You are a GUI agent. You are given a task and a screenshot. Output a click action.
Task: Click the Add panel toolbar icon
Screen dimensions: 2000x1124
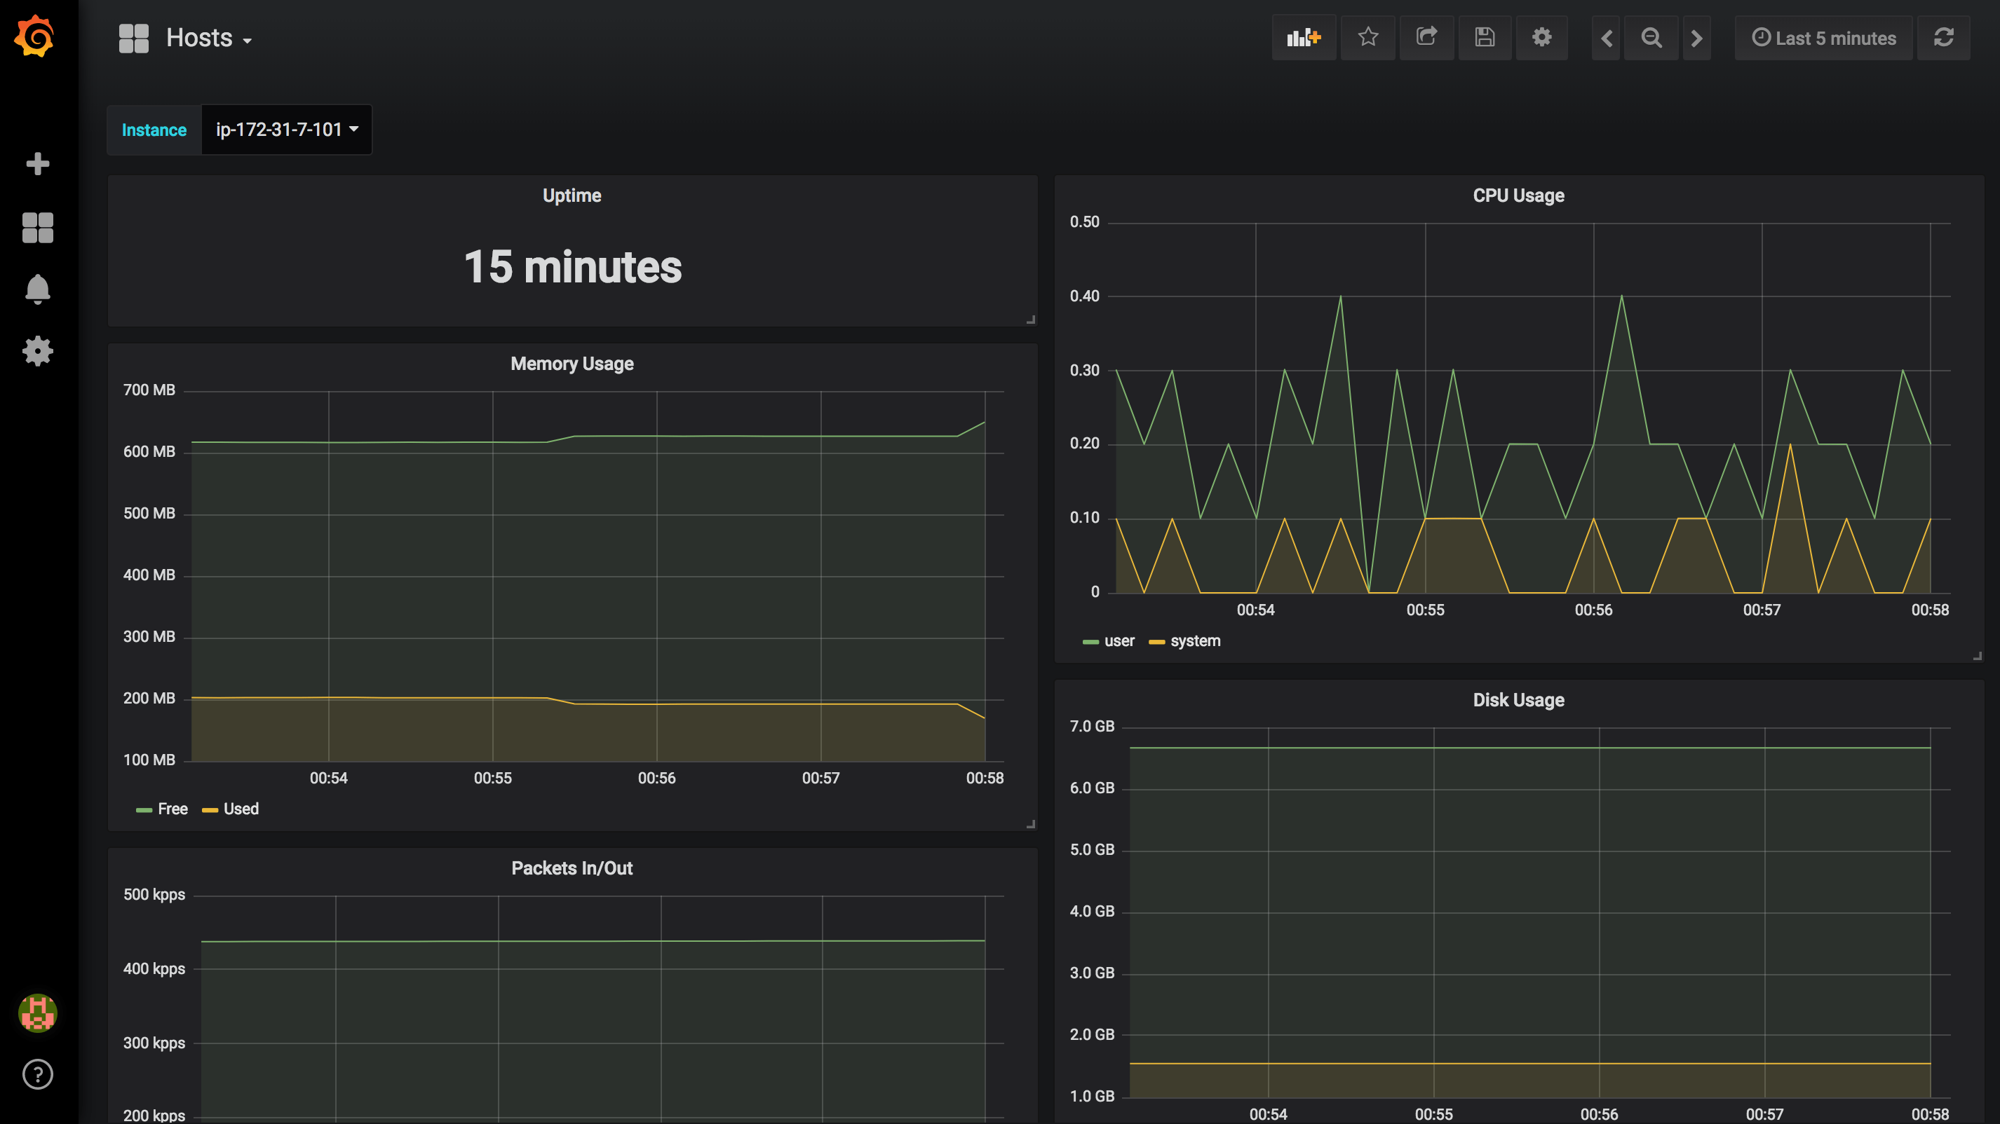1304,37
